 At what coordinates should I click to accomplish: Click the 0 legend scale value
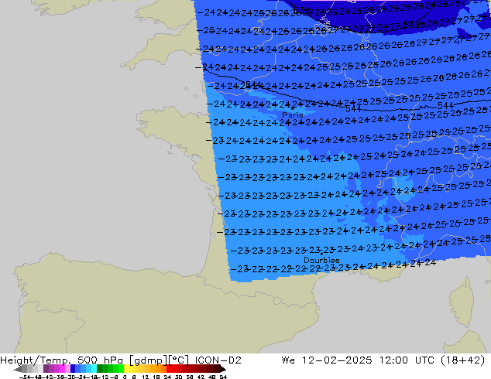tap(125, 377)
